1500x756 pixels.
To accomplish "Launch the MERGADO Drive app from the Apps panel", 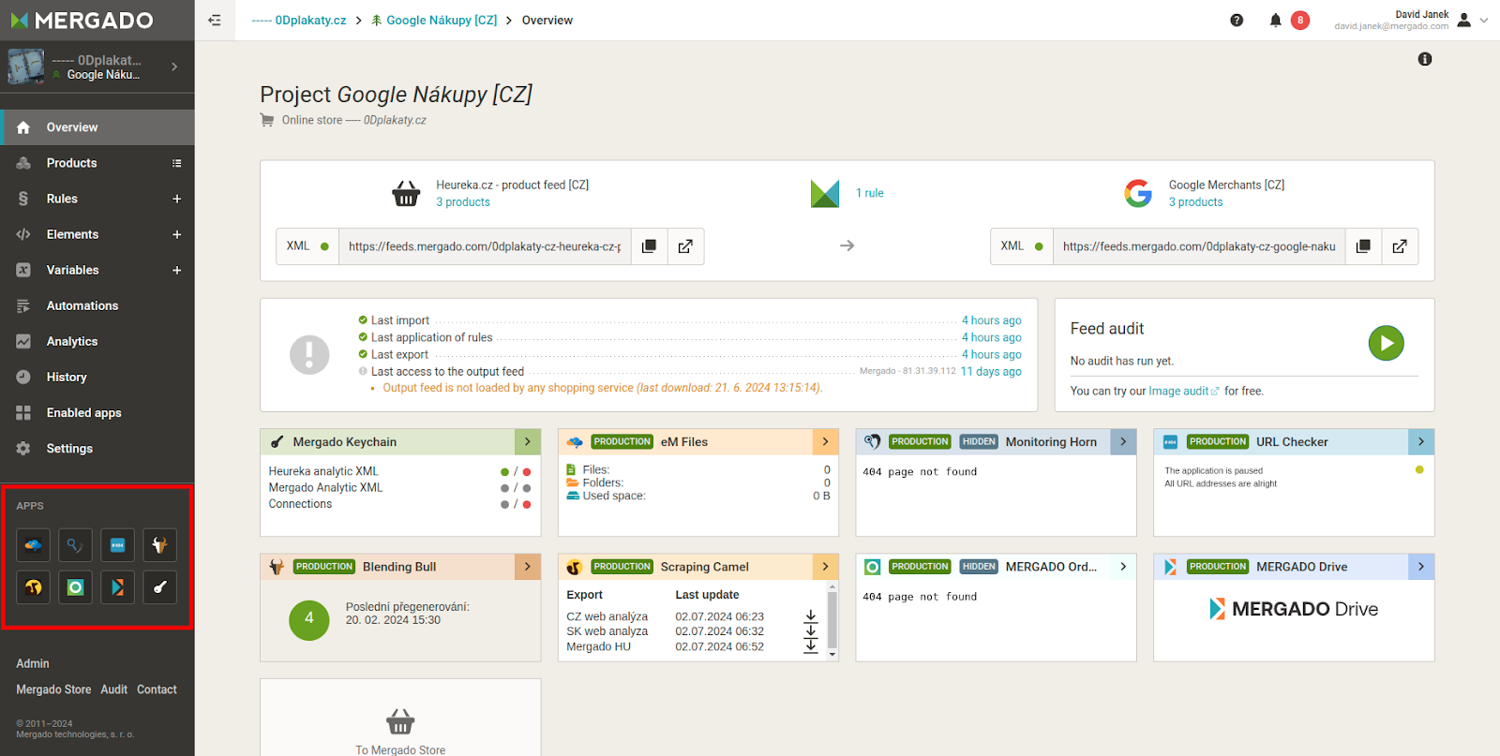I will coord(118,587).
